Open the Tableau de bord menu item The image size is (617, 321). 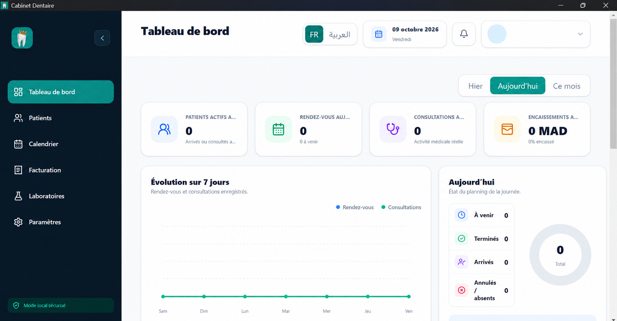point(61,92)
